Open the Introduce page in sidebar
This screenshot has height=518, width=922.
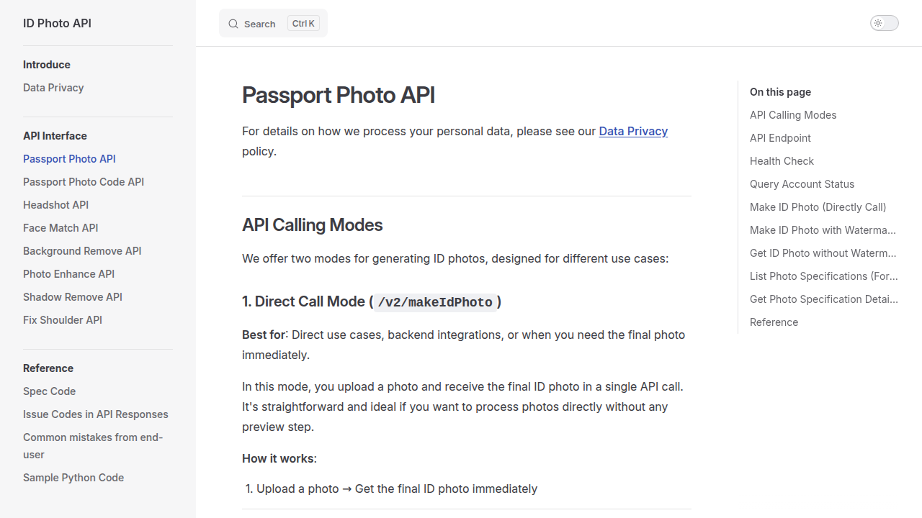pyautogui.click(x=47, y=65)
